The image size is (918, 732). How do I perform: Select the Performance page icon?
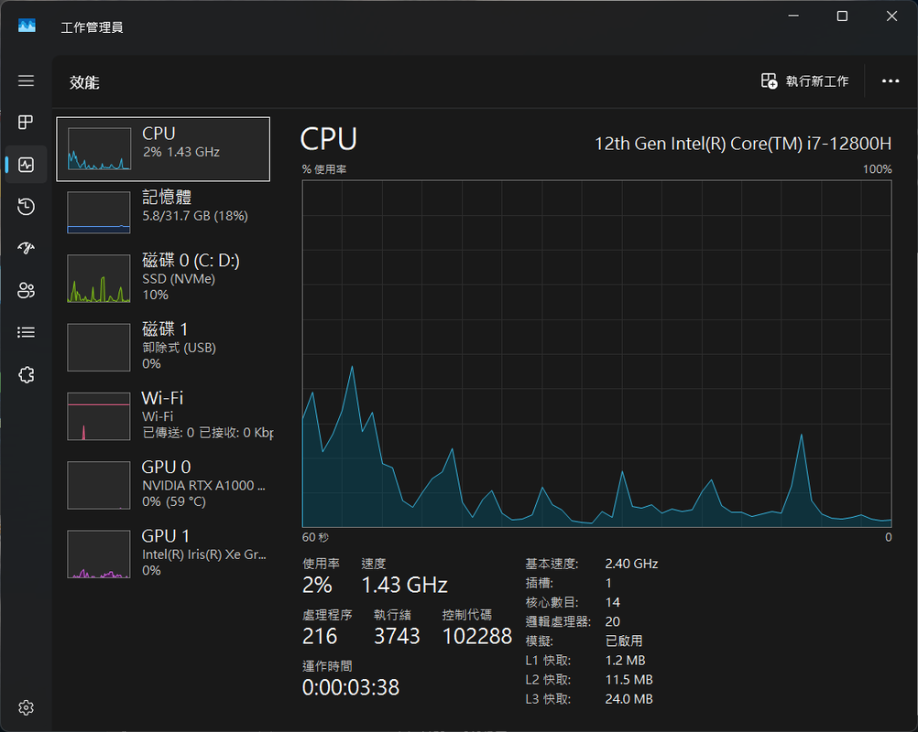pos(26,165)
